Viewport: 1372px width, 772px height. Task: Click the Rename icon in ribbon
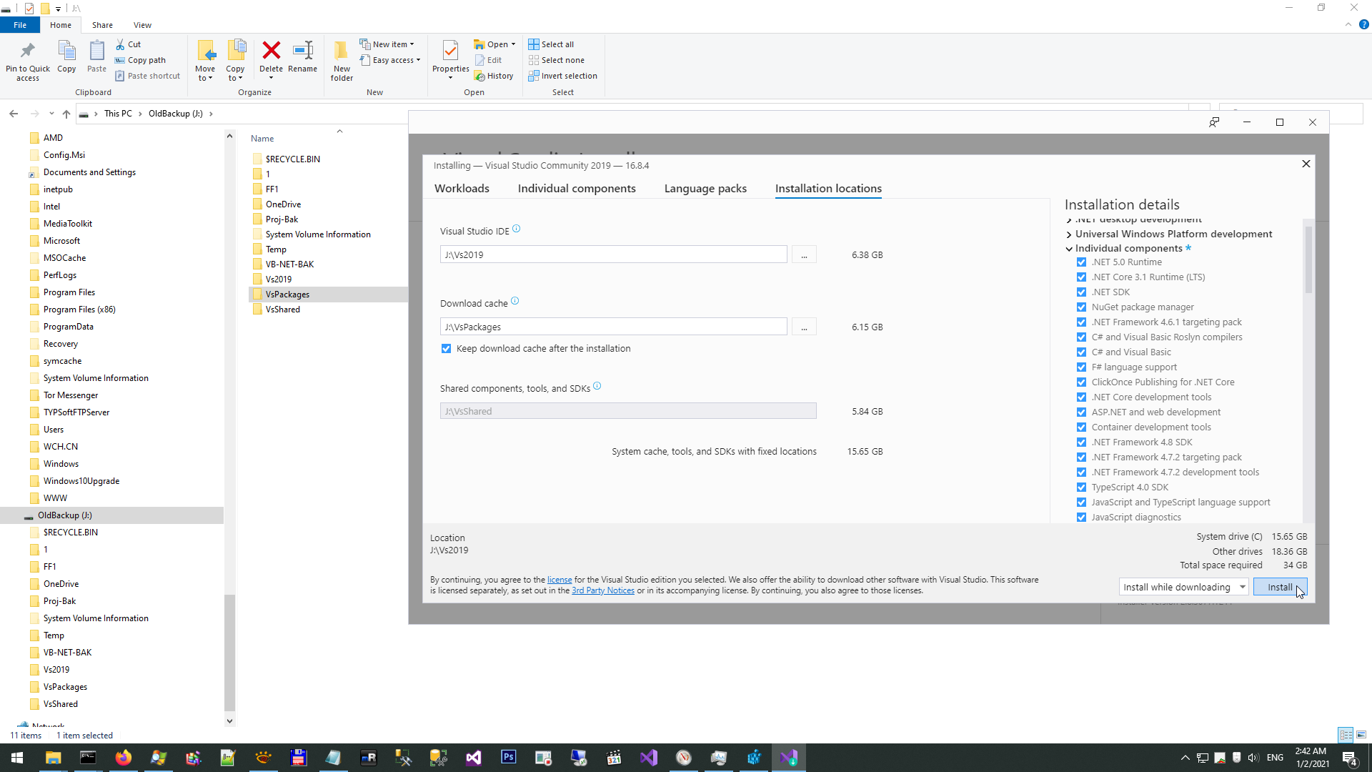tap(302, 51)
